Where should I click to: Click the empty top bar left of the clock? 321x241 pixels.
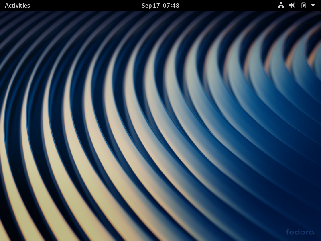(x=88, y=6)
